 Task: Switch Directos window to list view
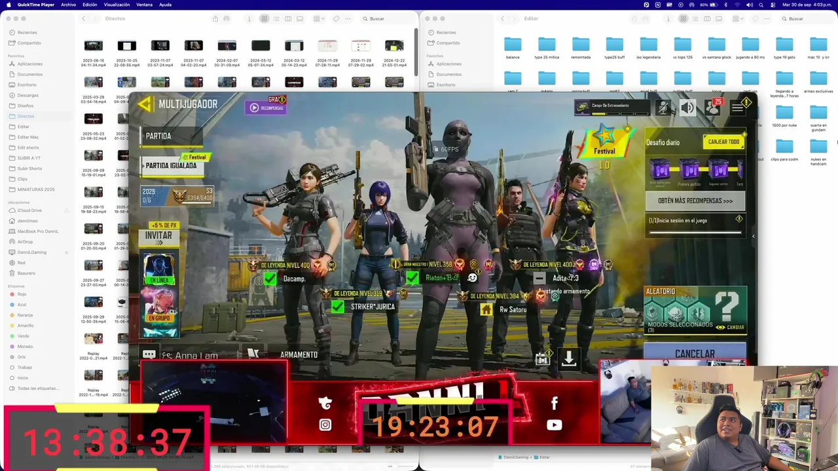(x=276, y=18)
